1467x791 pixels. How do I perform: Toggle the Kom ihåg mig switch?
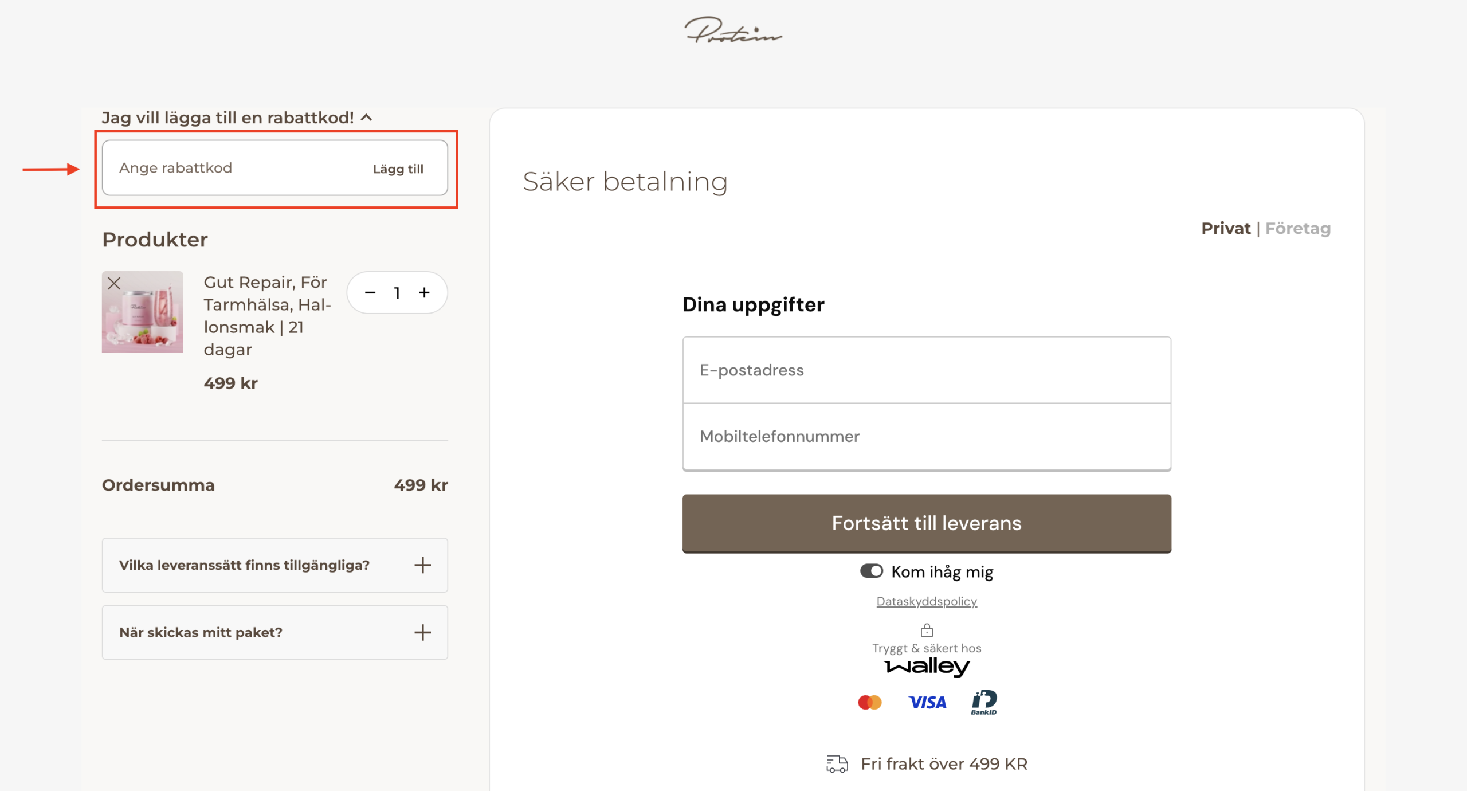click(872, 571)
